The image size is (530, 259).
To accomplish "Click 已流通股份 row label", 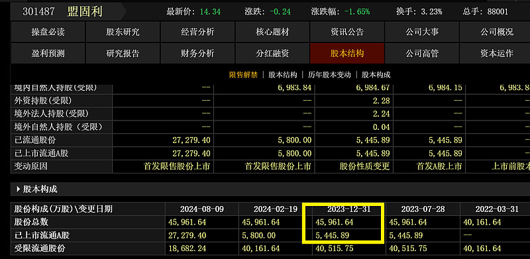I will 35,140.
